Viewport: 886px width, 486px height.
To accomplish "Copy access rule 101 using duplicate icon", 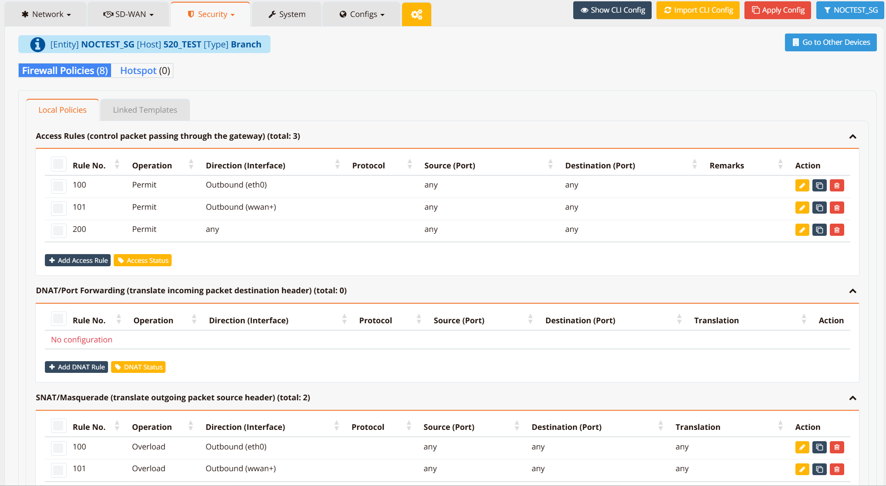I will point(819,208).
